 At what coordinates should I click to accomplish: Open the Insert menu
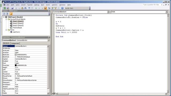click(23, 5)
